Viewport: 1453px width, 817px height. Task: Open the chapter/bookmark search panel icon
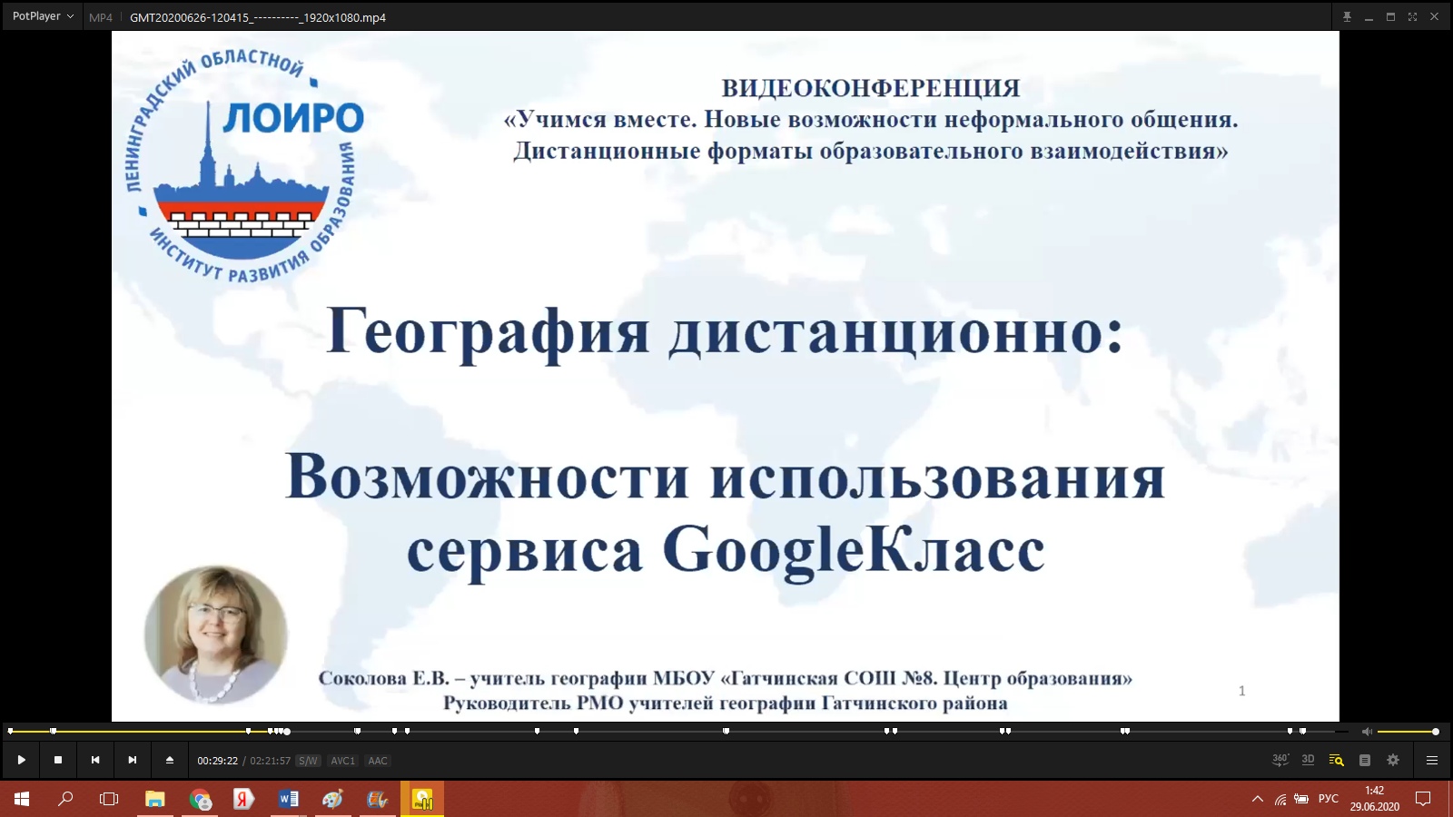coord(1336,760)
